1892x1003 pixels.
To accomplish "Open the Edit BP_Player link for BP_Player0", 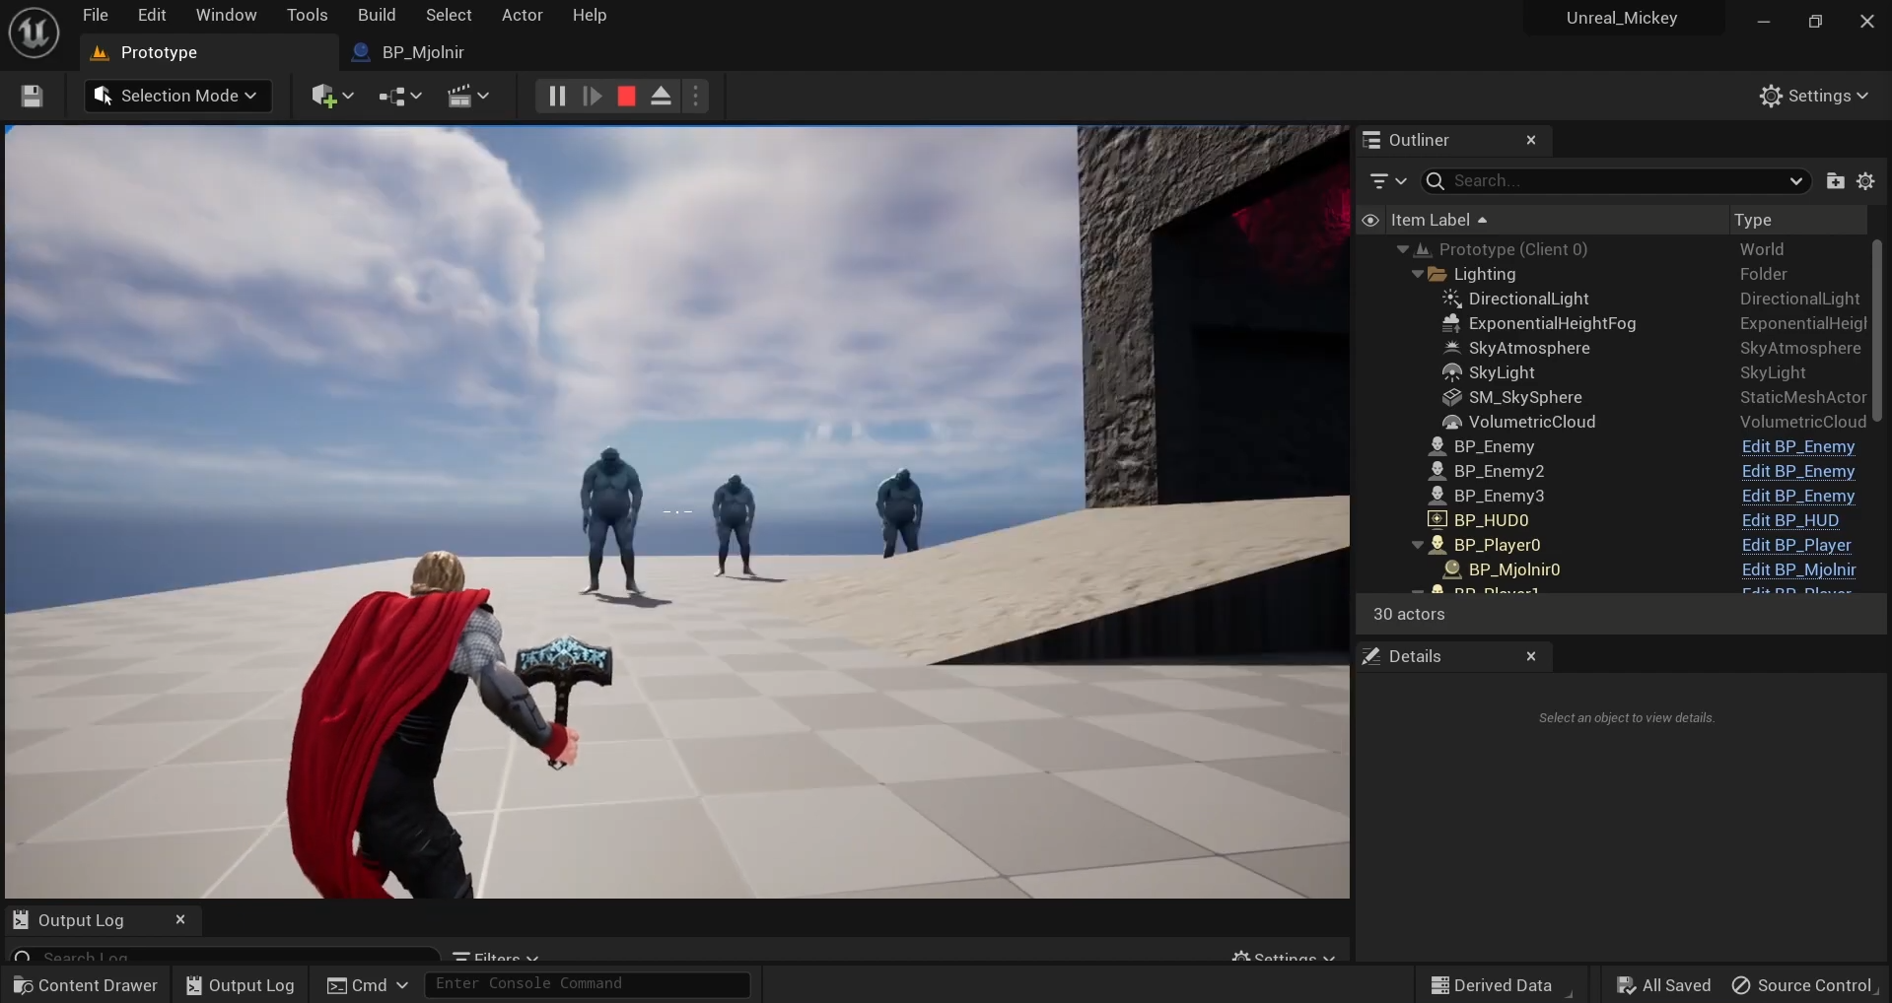I will point(1795,545).
